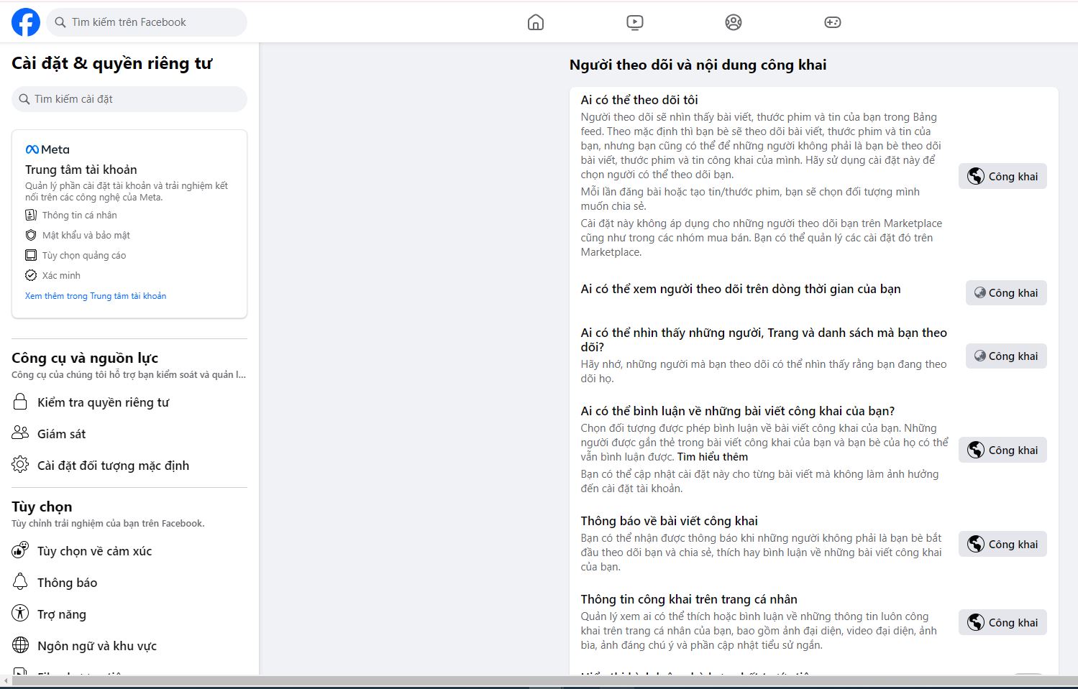Click the accessibility icon next to Trợ năng

point(20,614)
